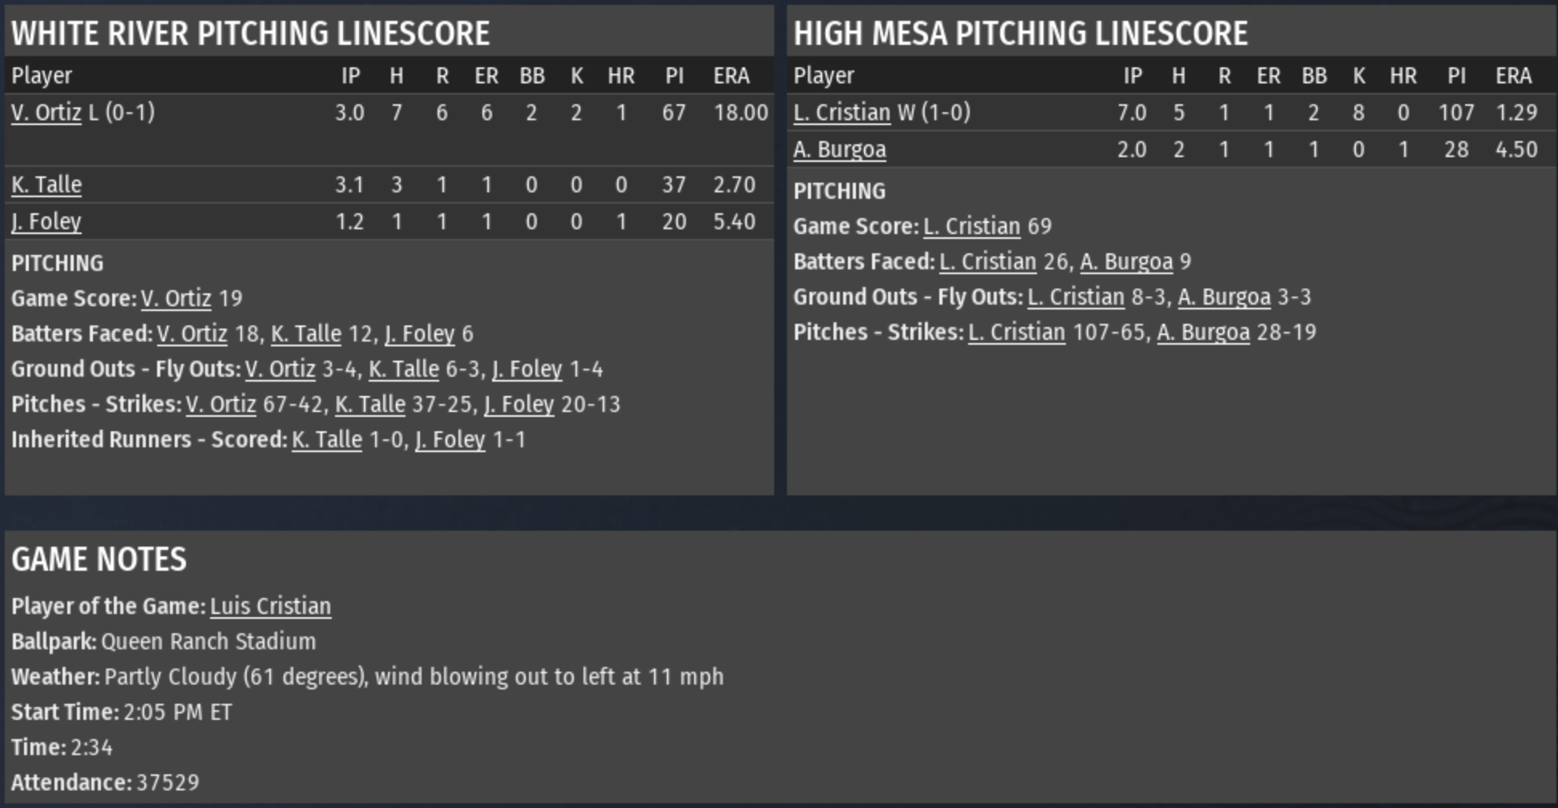Click K. Talle in the Inherited Runners line

click(x=327, y=439)
